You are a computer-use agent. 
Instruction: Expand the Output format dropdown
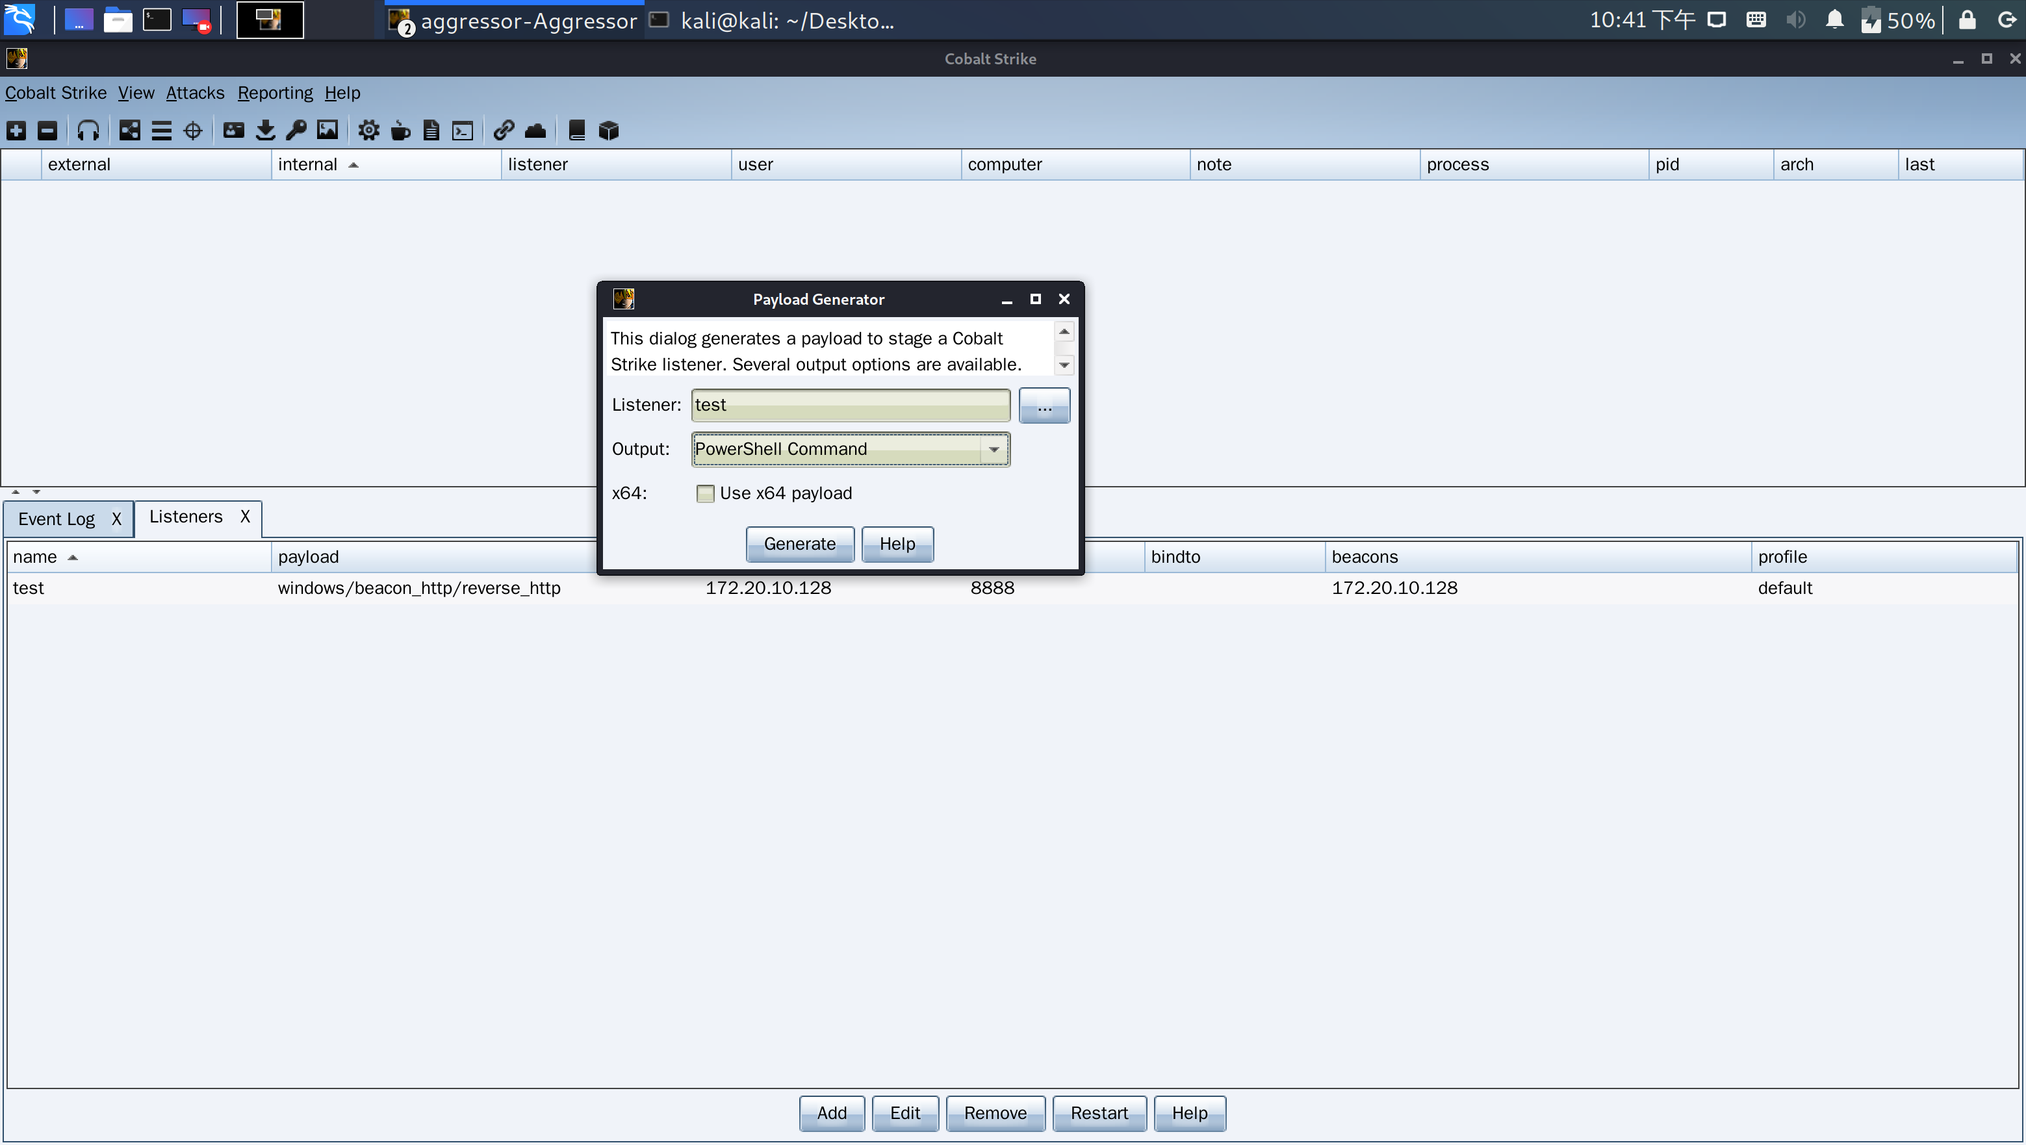[994, 449]
